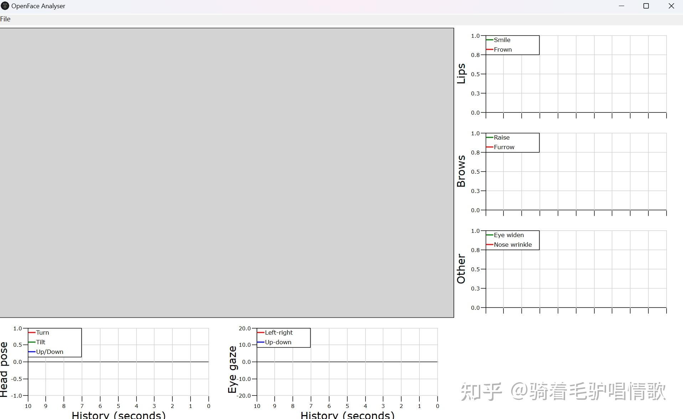Click the Frown label text in Lips legend
Viewport: 683px width, 419px height.
pyautogui.click(x=503, y=49)
